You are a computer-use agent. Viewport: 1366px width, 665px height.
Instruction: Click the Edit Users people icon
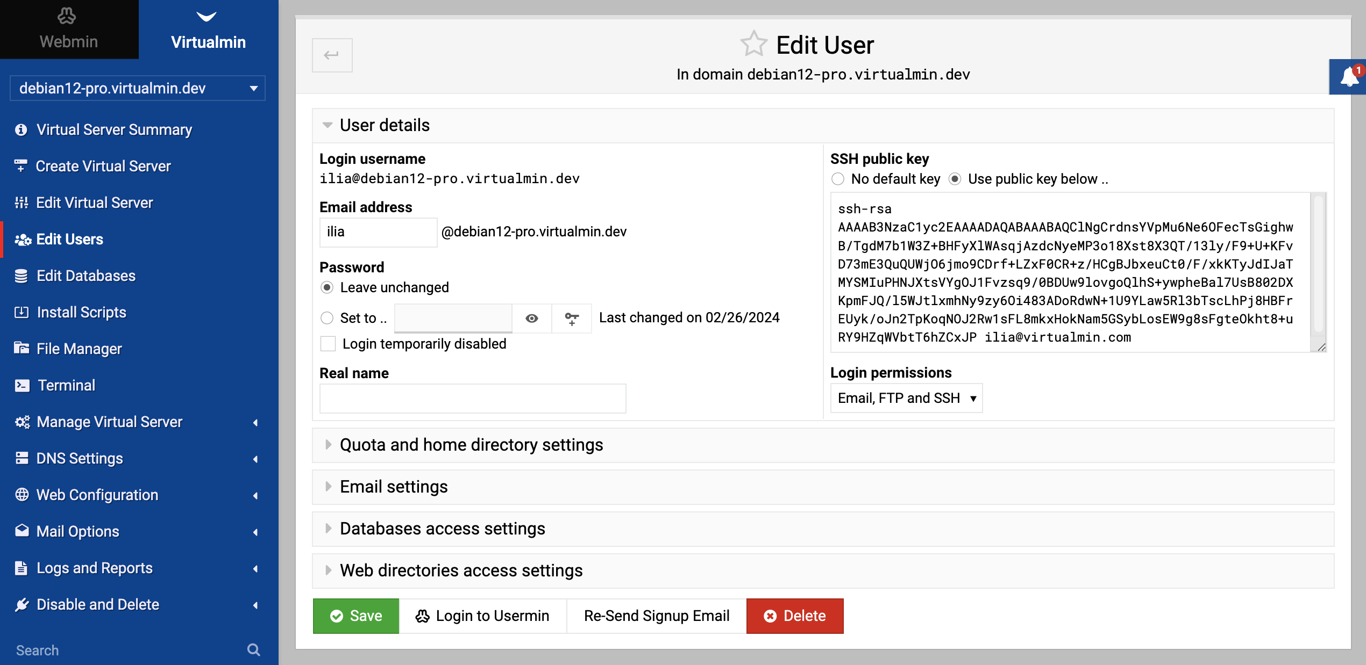coord(23,240)
